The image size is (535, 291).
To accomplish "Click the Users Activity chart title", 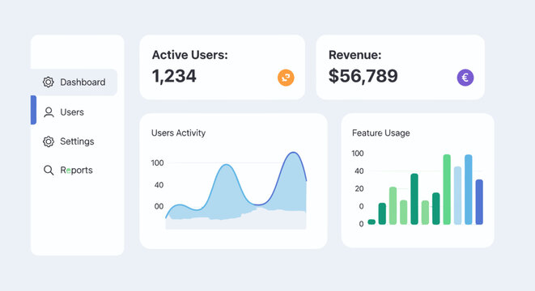I will coord(178,133).
